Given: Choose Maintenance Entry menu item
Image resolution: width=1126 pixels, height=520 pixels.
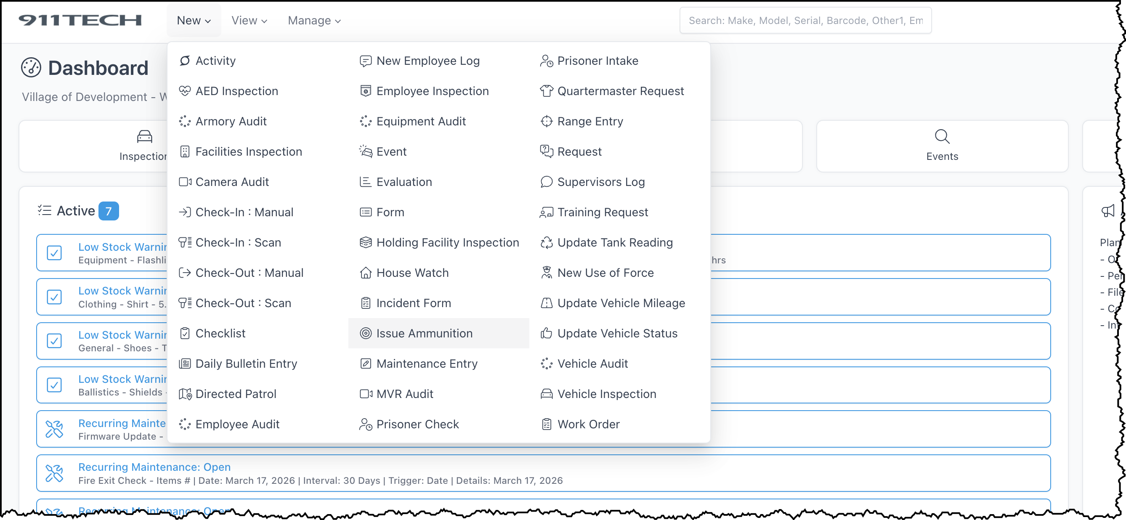Looking at the screenshot, I should 427,363.
